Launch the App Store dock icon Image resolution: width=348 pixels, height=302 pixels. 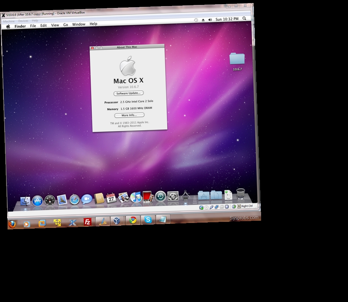tap(37, 201)
